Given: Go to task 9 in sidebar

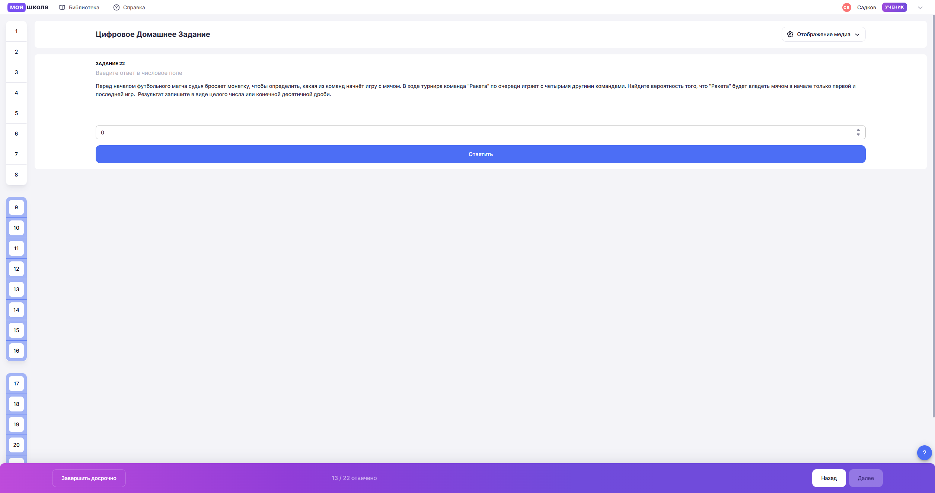Looking at the screenshot, I should (16, 207).
